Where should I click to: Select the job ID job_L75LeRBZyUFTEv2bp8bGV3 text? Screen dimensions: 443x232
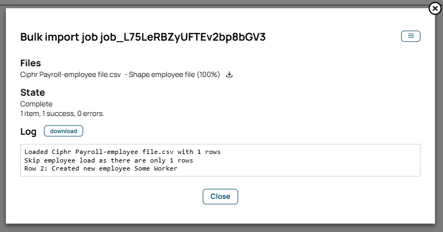pyautogui.click(x=183, y=37)
